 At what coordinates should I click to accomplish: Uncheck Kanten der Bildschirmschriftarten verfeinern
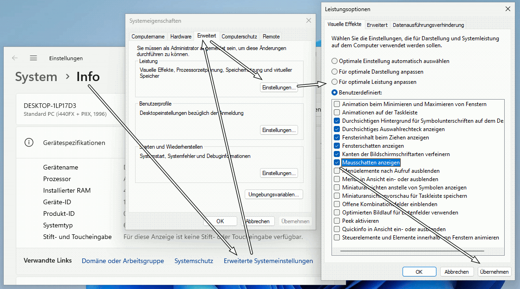coord(337,154)
